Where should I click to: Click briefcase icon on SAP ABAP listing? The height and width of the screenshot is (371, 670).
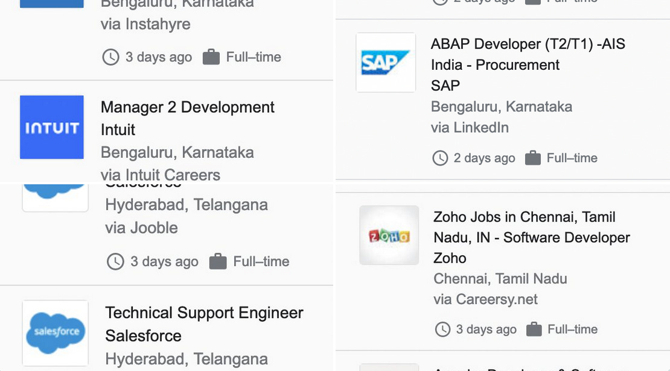point(533,158)
